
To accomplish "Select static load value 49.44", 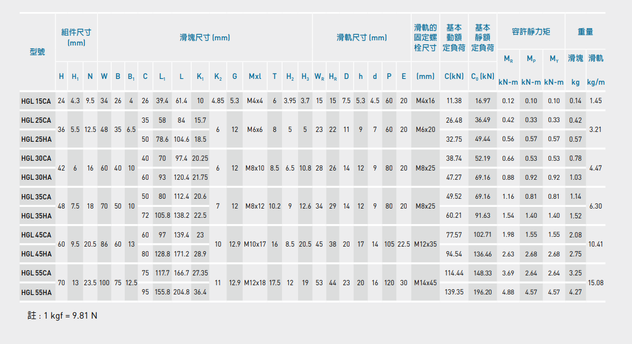I will (x=482, y=139).
